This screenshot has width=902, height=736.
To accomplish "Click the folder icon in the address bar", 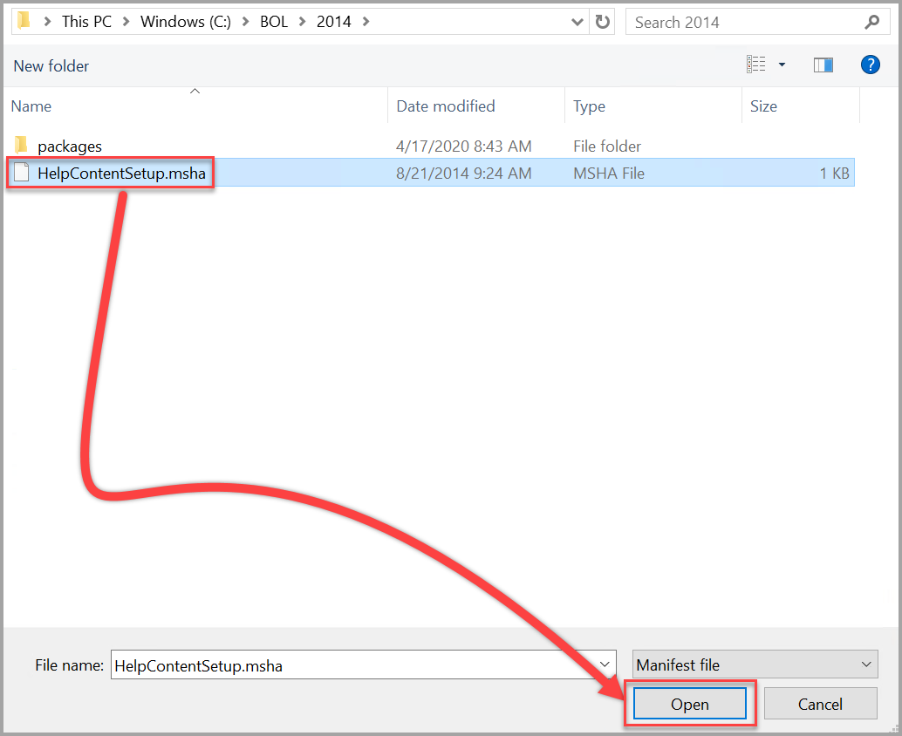I will [23, 21].
